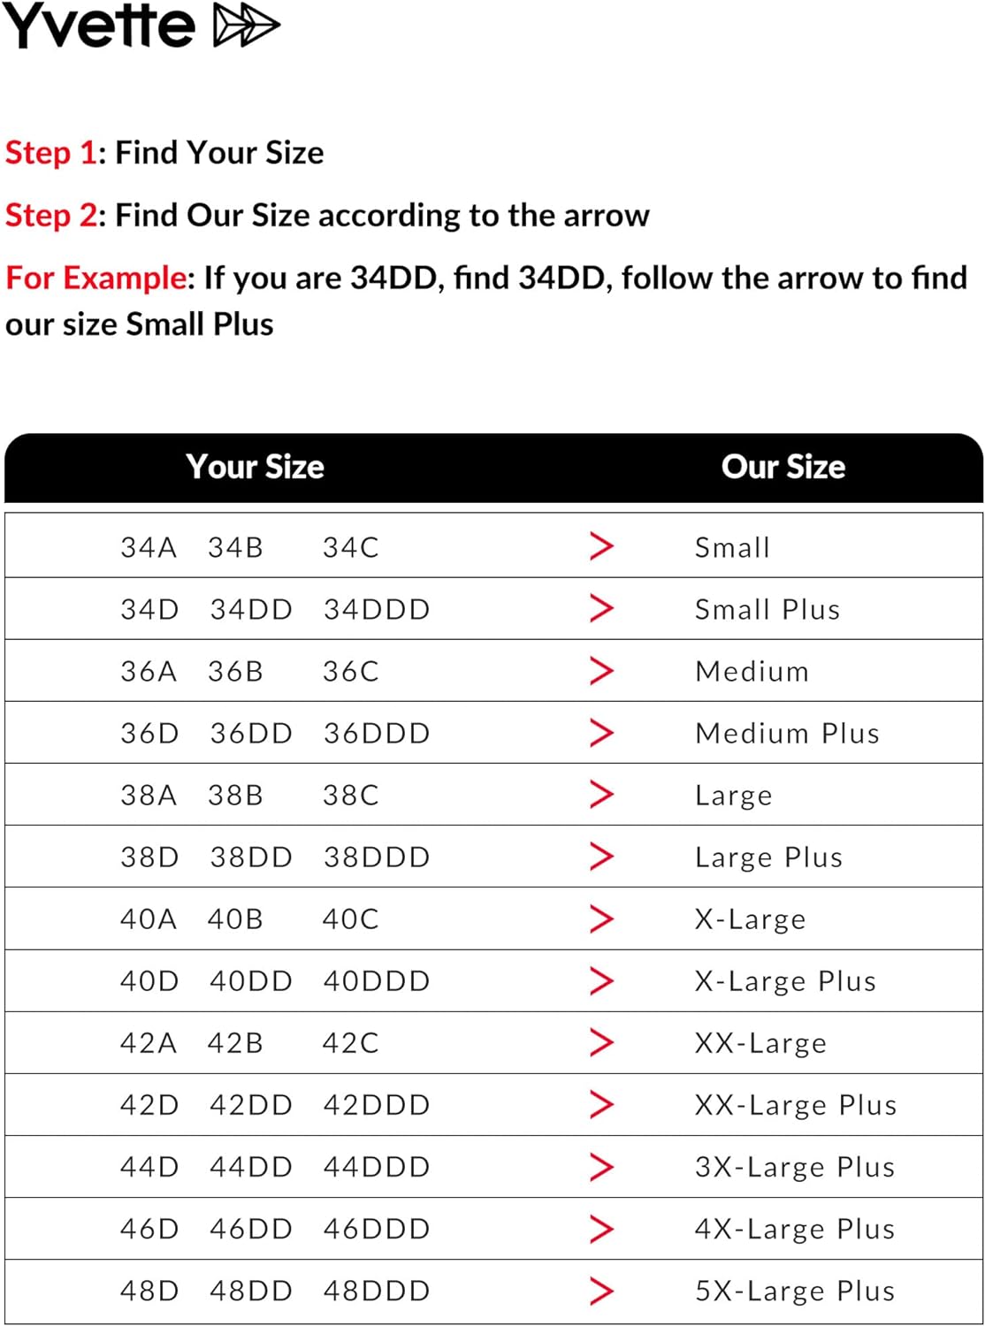Click the red arrow pointing to Medium Plus
985x1326 pixels.
(x=601, y=732)
